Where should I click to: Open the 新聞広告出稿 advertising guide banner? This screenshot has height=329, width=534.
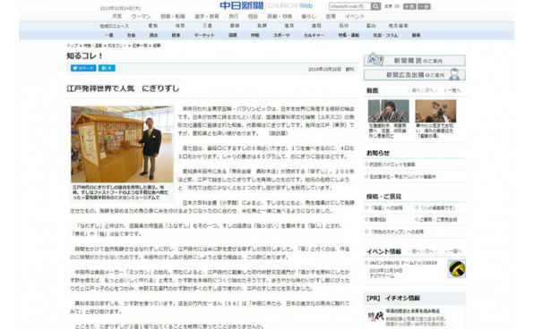(x=415, y=74)
